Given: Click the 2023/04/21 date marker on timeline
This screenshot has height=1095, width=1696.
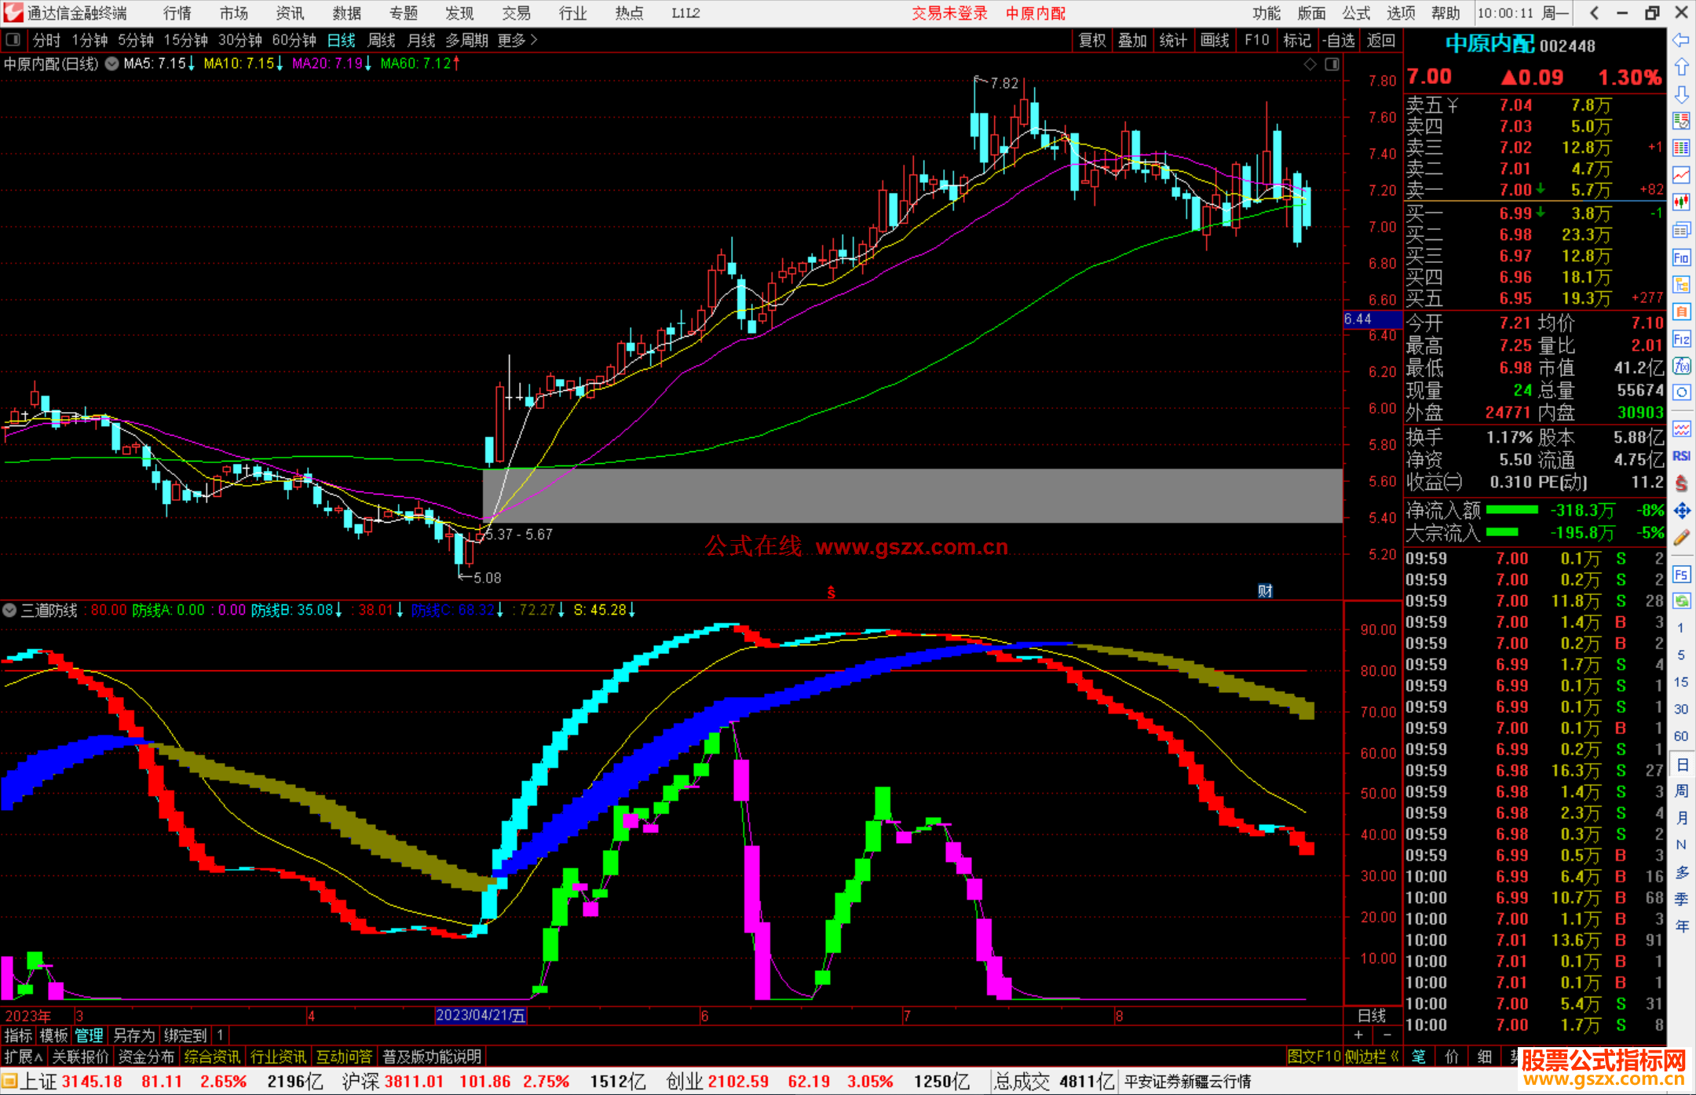Looking at the screenshot, I should click(x=481, y=1015).
